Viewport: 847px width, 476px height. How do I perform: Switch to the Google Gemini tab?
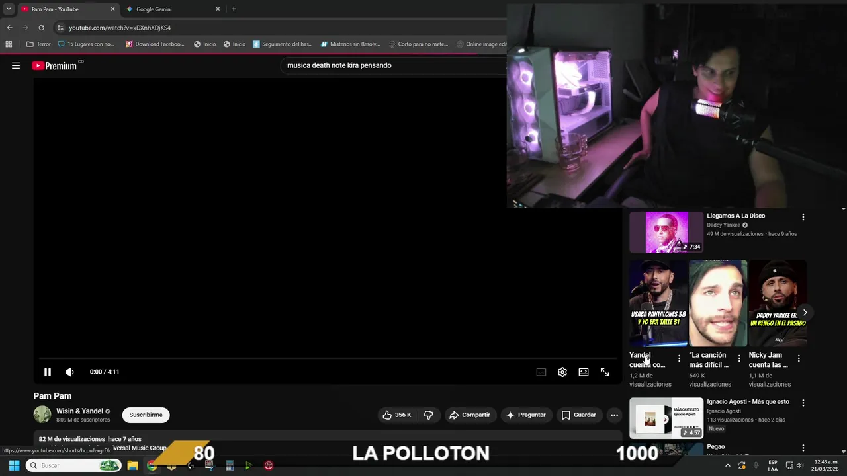coord(154,9)
